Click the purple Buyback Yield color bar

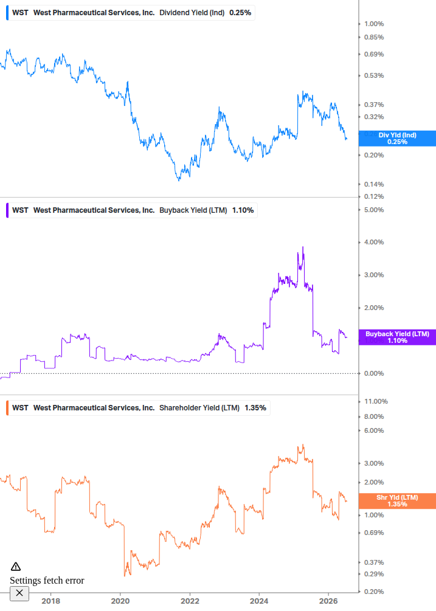point(7,210)
